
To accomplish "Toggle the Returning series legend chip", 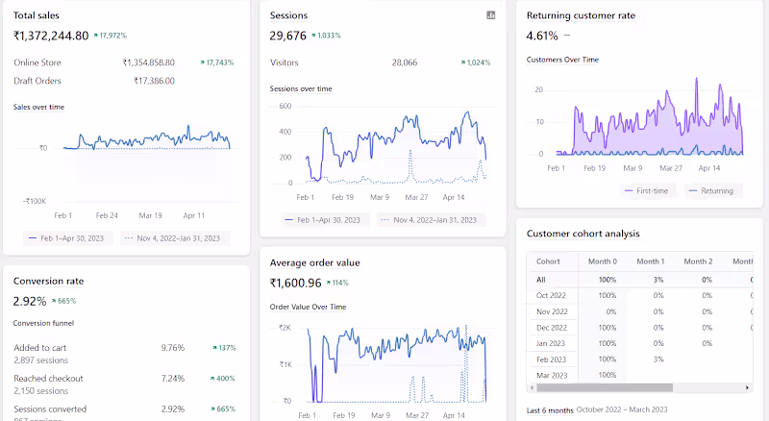I will tap(711, 190).
